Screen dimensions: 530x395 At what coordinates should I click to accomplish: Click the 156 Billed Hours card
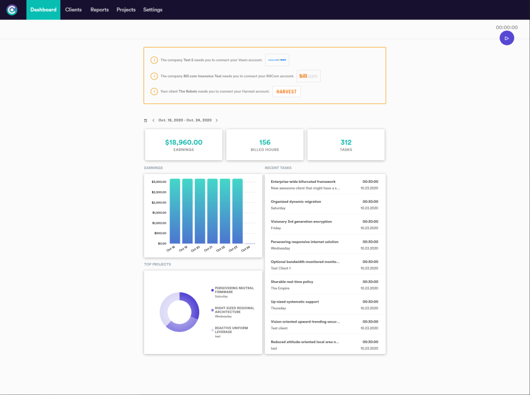pyautogui.click(x=264, y=144)
